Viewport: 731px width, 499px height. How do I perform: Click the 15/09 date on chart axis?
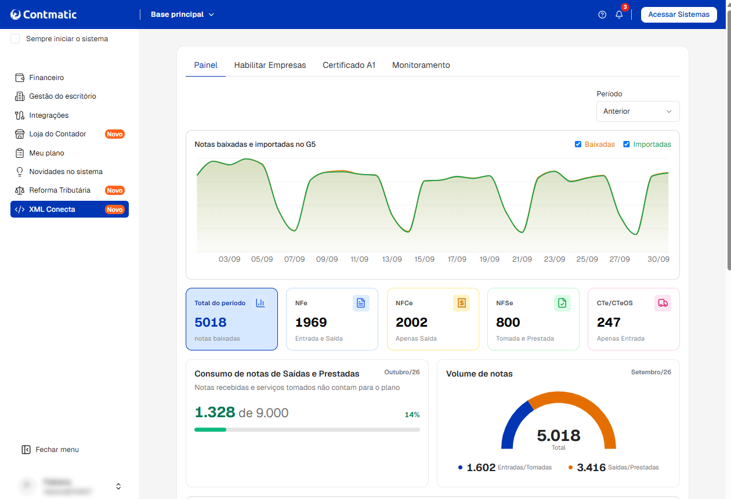click(424, 259)
